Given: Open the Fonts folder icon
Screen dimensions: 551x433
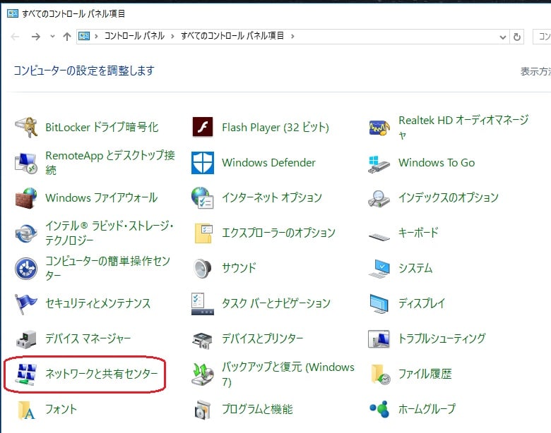Looking at the screenshot, I should point(26,410).
